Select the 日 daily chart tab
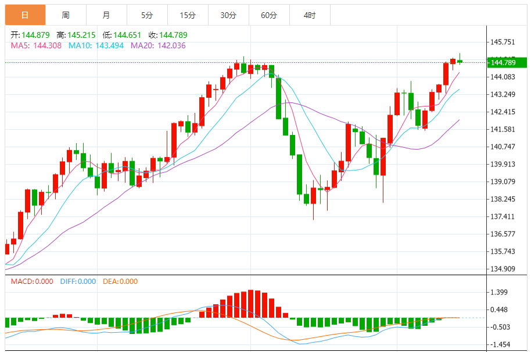The image size is (531, 352). [x=25, y=15]
